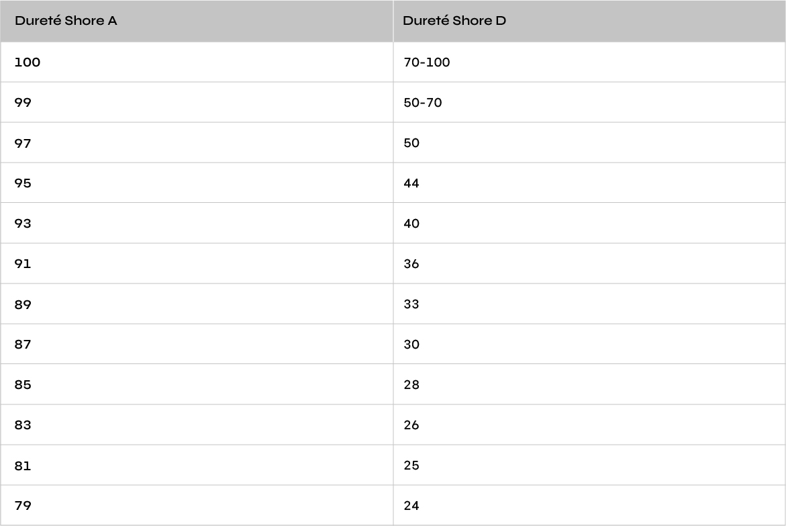Click the Shore A value 87

(23, 345)
